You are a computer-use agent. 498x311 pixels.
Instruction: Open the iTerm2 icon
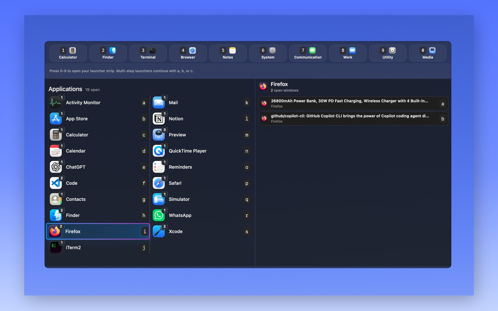point(56,247)
